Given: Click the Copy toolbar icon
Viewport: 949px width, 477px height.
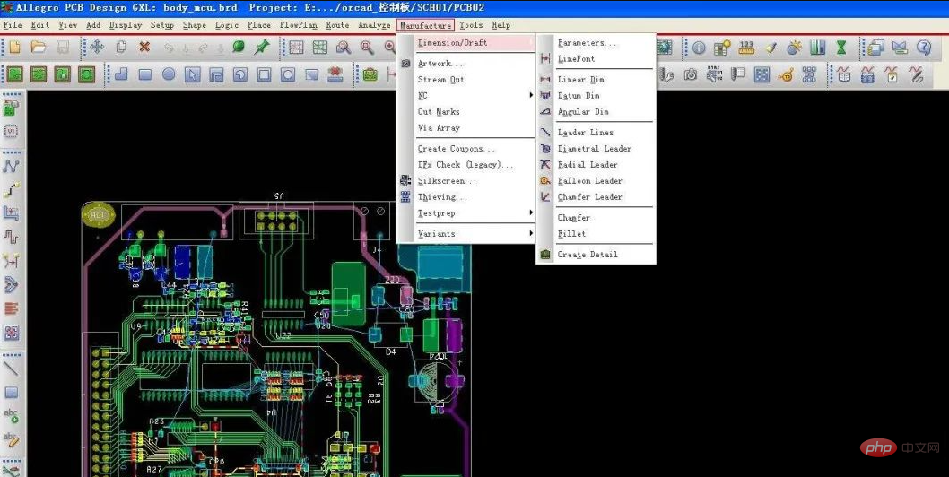Looking at the screenshot, I should click(121, 48).
